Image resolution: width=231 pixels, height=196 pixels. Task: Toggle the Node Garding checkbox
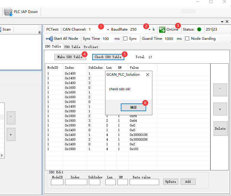pos(187,39)
